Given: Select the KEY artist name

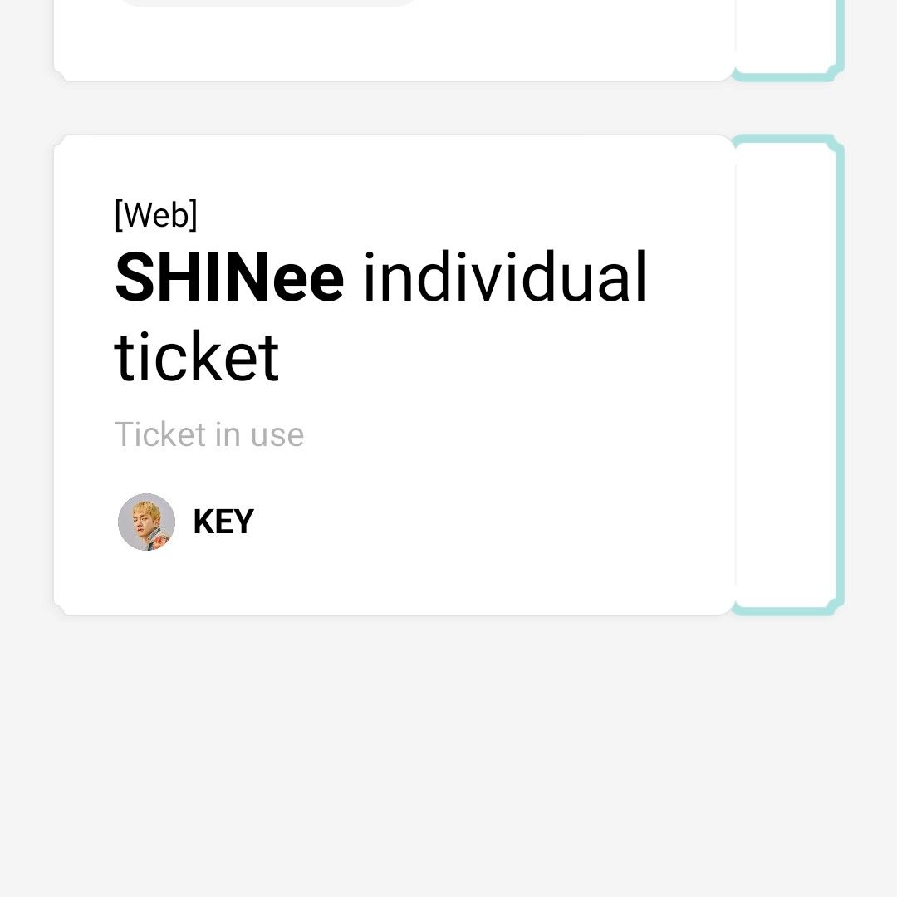Looking at the screenshot, I should click(x=223, y=522).
